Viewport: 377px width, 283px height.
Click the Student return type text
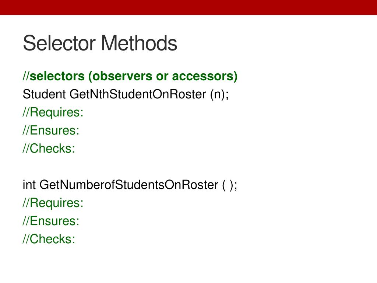pyautogui.click(x=44, y=94)
